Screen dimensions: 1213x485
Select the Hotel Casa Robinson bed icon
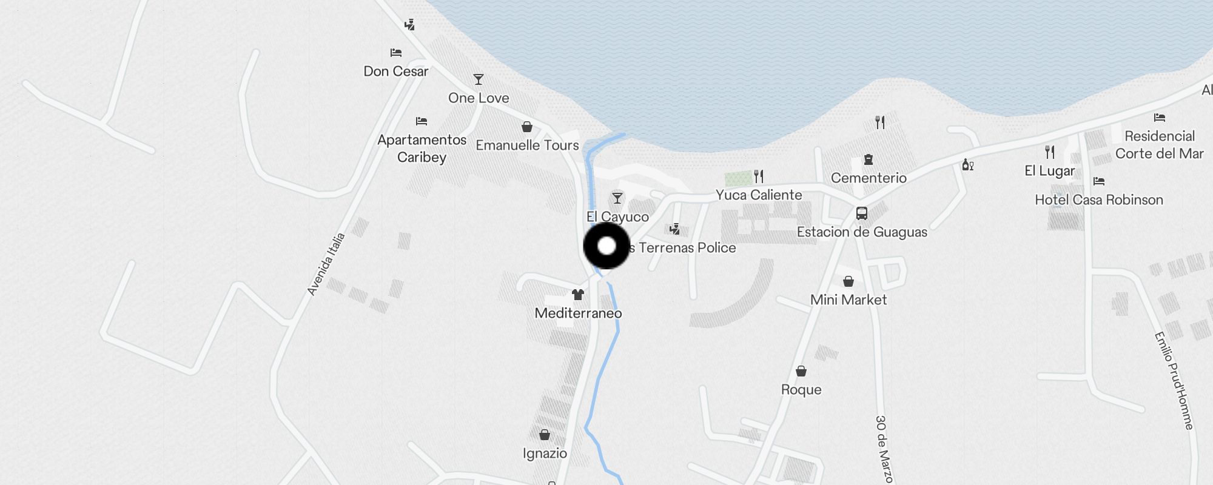pyautogui.click(x=1099, y=181)
